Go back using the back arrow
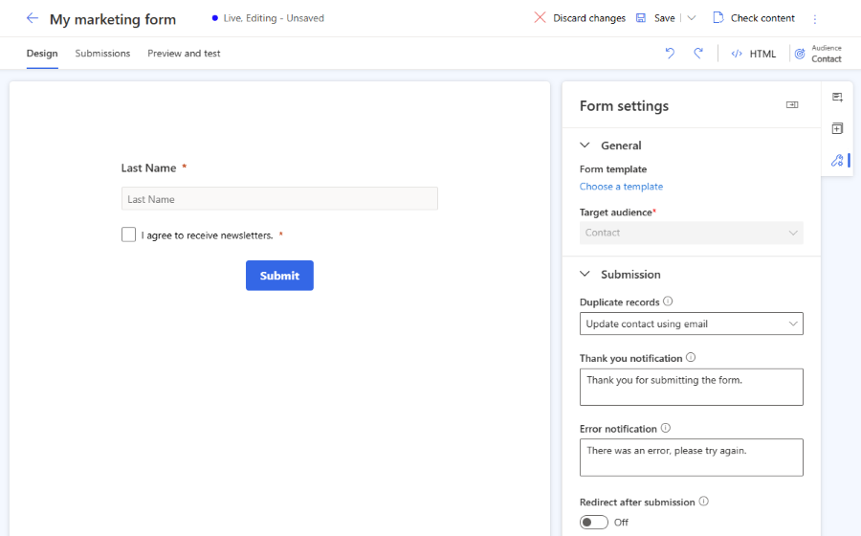Viewport: 861px width, 536px height. (x=33, y=18)
